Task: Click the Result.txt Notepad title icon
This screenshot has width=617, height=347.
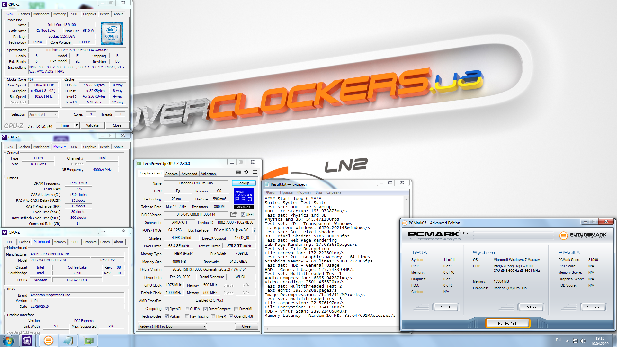Action: [267, 184]
